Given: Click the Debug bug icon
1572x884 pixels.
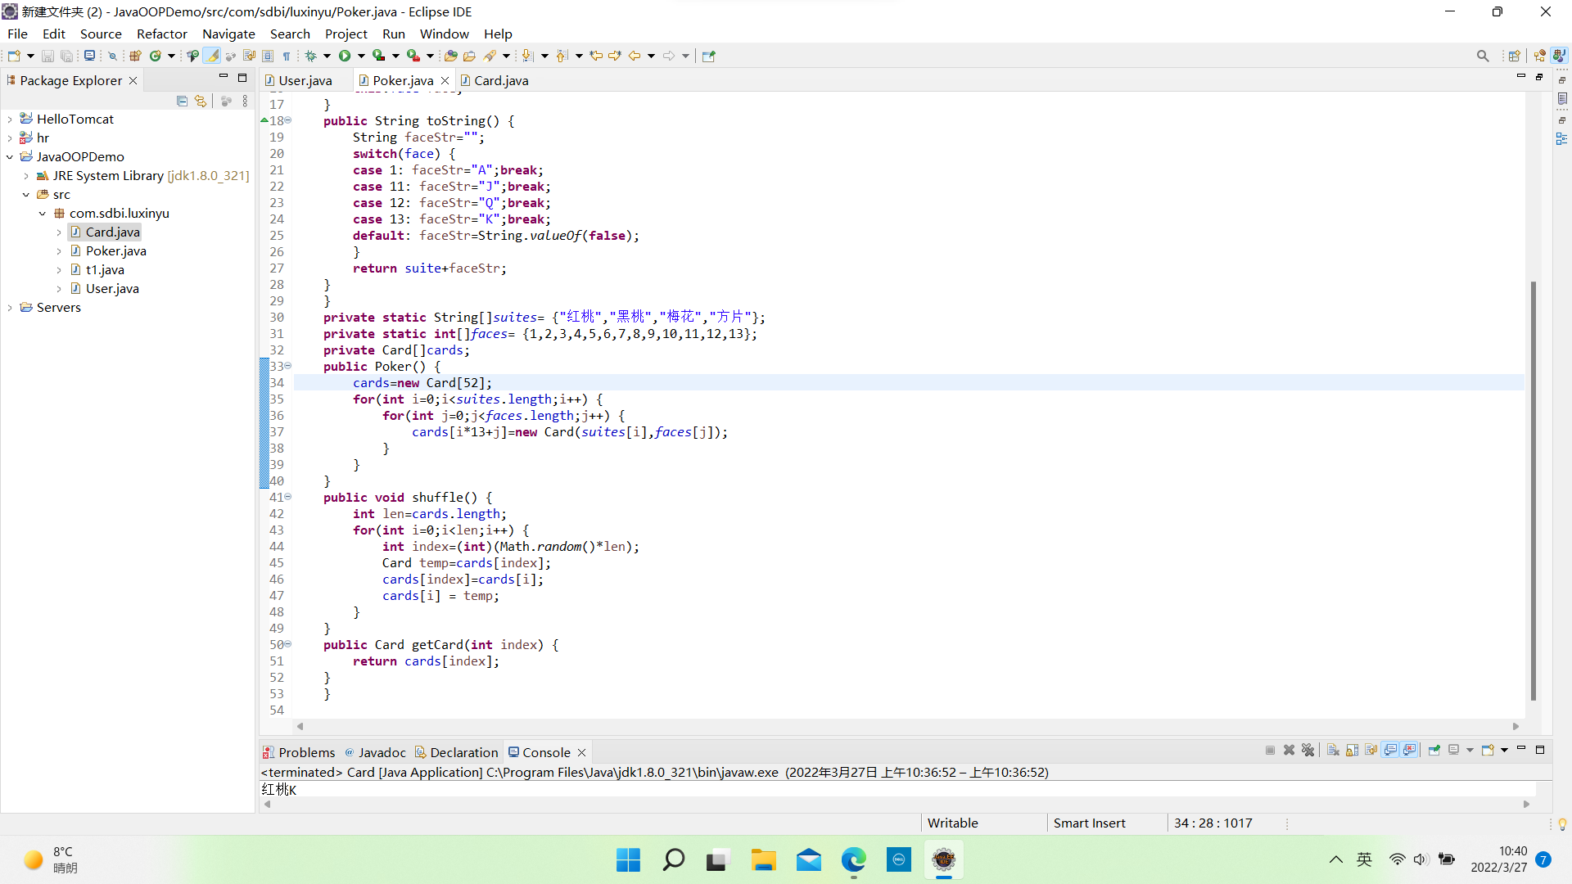Looking at the screenshot, I should (310, 56).
